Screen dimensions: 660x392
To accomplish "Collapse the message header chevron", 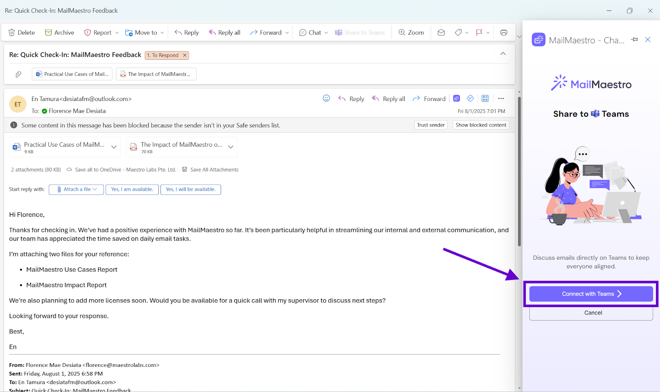I will pos(503,54).
